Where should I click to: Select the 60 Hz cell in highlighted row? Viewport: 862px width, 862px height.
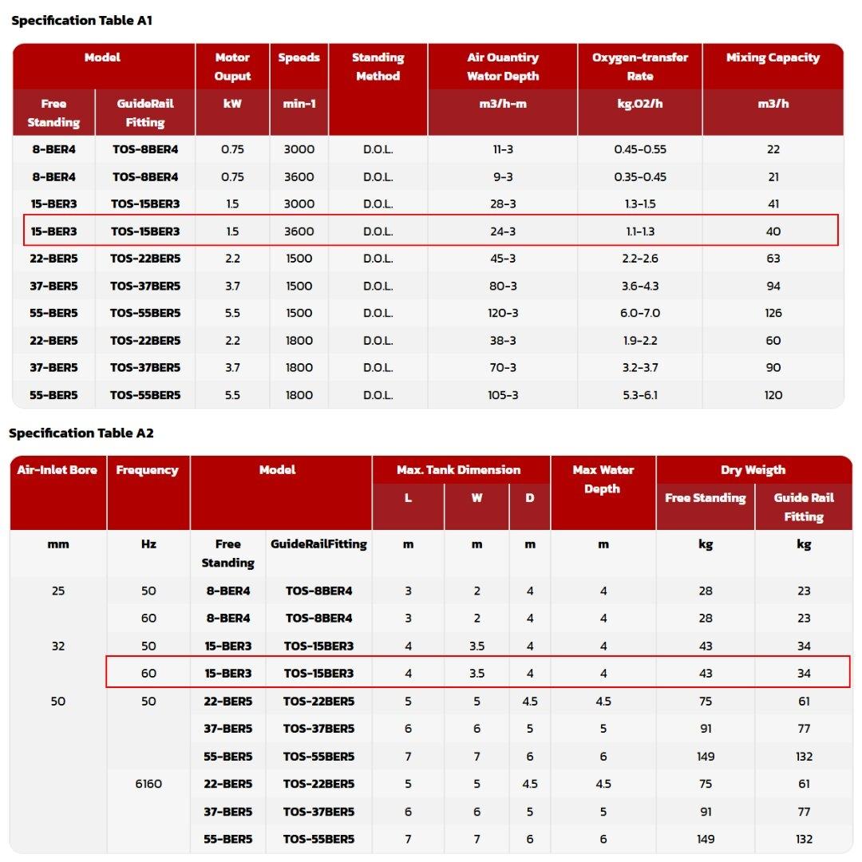[148, 674]
